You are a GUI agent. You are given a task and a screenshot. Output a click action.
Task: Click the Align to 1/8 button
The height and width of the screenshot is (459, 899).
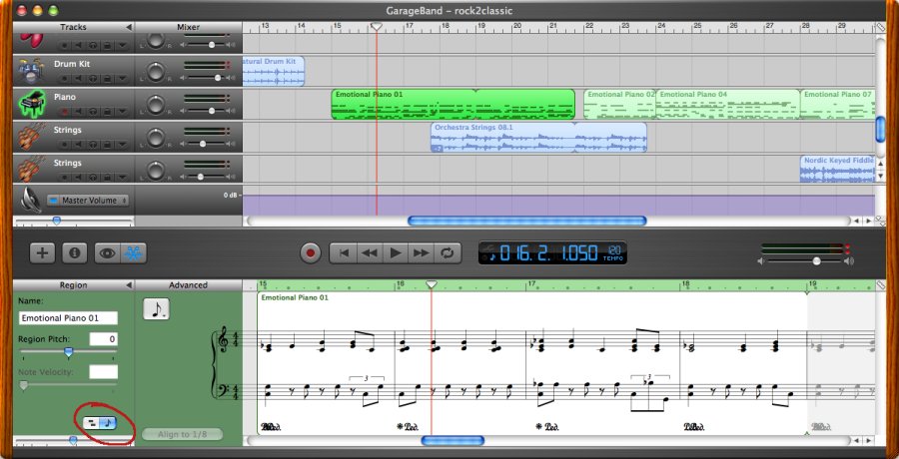coord(183,434)
